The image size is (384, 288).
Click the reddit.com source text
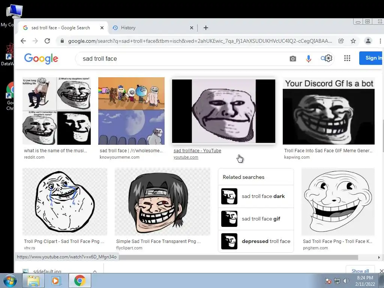pos(34,157)
